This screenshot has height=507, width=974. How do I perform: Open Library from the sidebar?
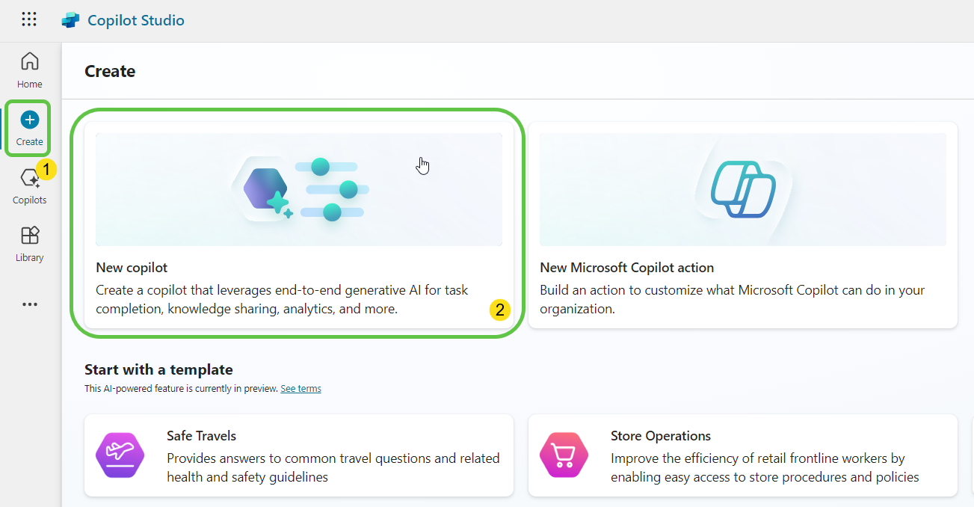[x=30, y=236]
